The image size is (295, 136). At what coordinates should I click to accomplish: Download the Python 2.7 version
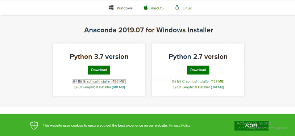pos(198,70)
